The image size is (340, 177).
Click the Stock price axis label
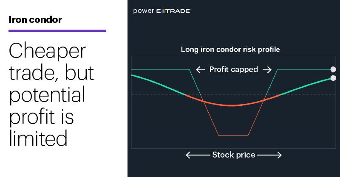(234, 155)
